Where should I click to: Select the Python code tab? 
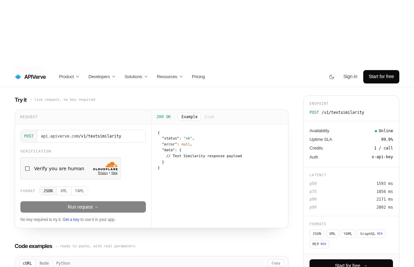[x=63, y=263]
